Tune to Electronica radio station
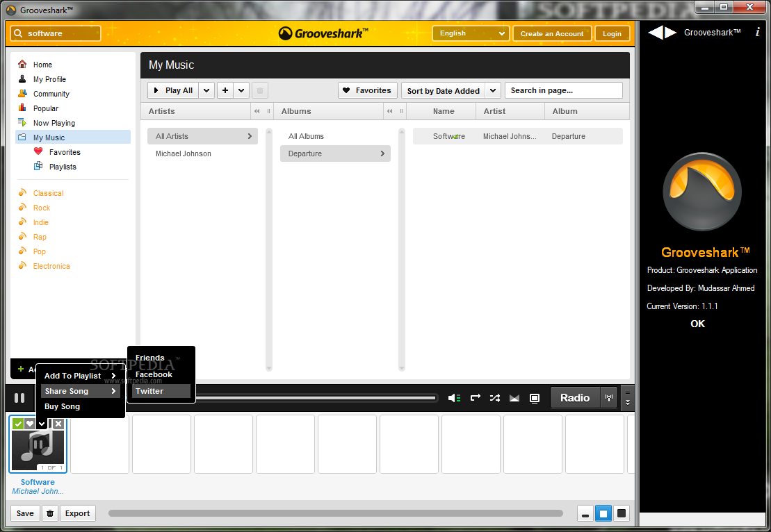 [x=51, y=266]
